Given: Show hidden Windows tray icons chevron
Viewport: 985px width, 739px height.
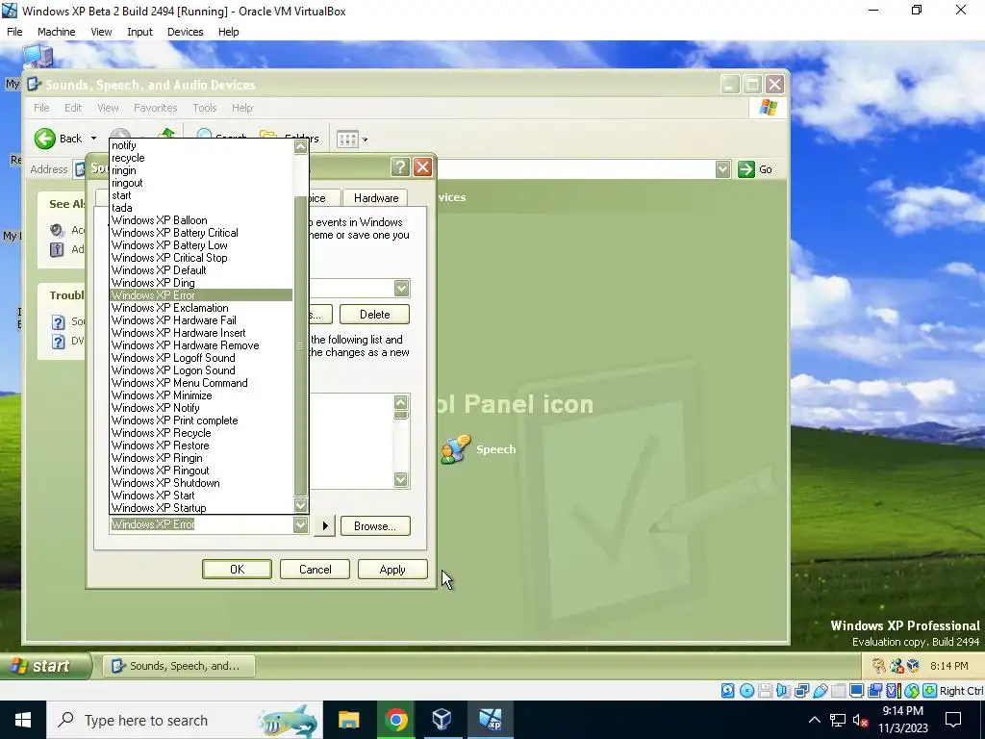Looking at the screenshot, I should (x=814, y=720).
